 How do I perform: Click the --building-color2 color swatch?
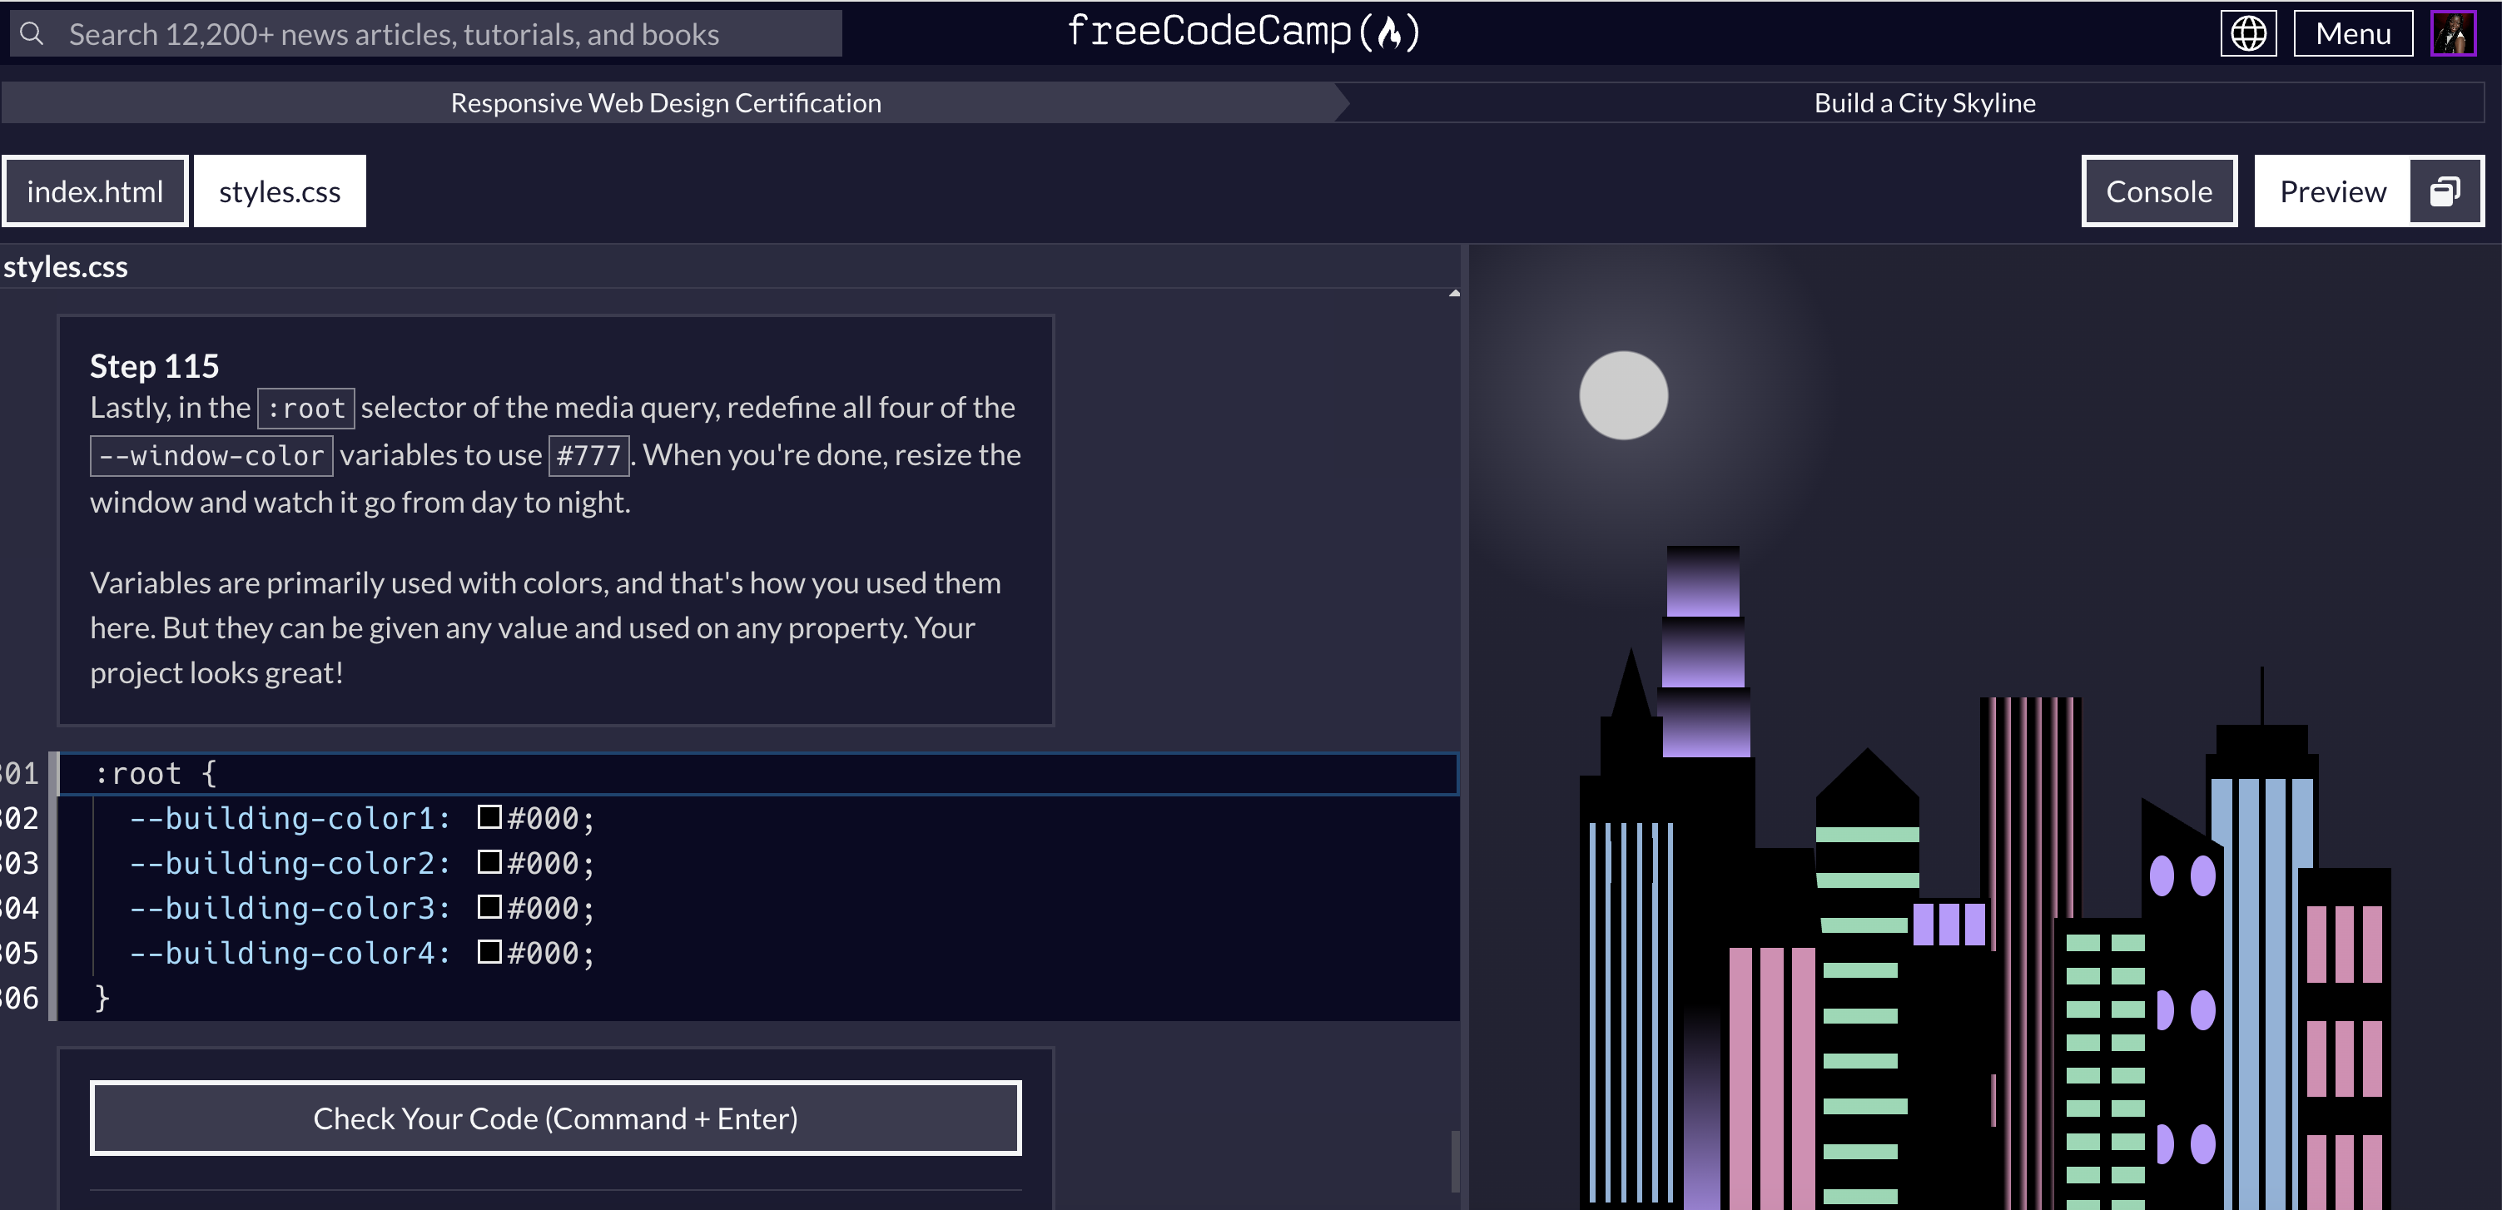(x=489, y=862)
